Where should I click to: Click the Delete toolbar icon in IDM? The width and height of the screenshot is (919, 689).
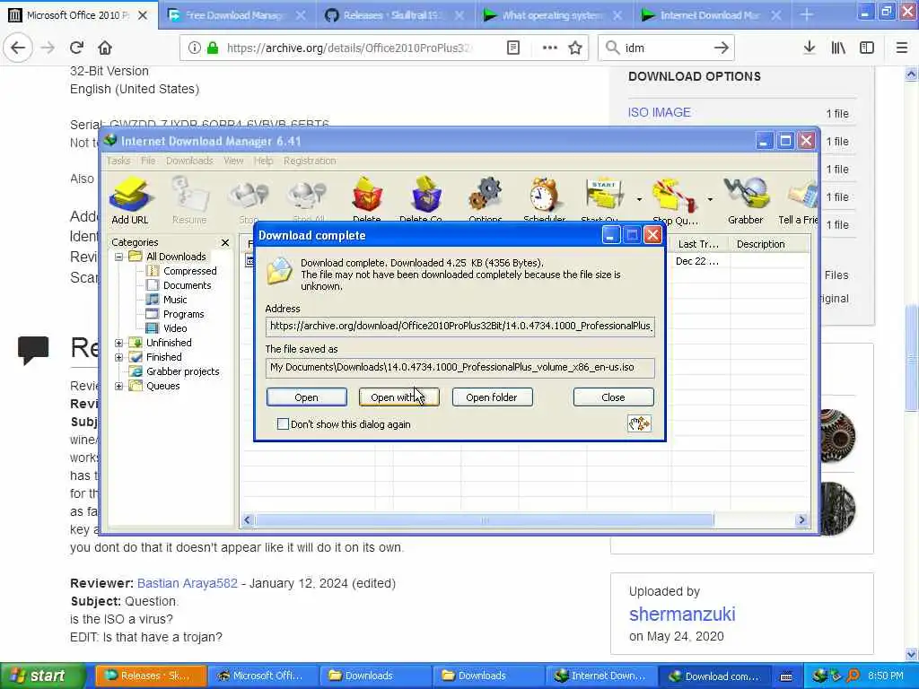pos(367,199)
